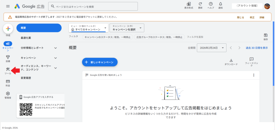This screenshot has height=130, width=275.
Task: Click 閉じる in the warning banner
Action: click(240, 17)
